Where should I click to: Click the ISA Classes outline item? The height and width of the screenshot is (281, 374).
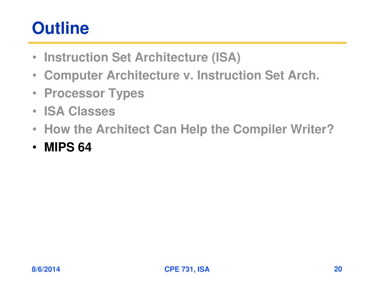[80, 111]
